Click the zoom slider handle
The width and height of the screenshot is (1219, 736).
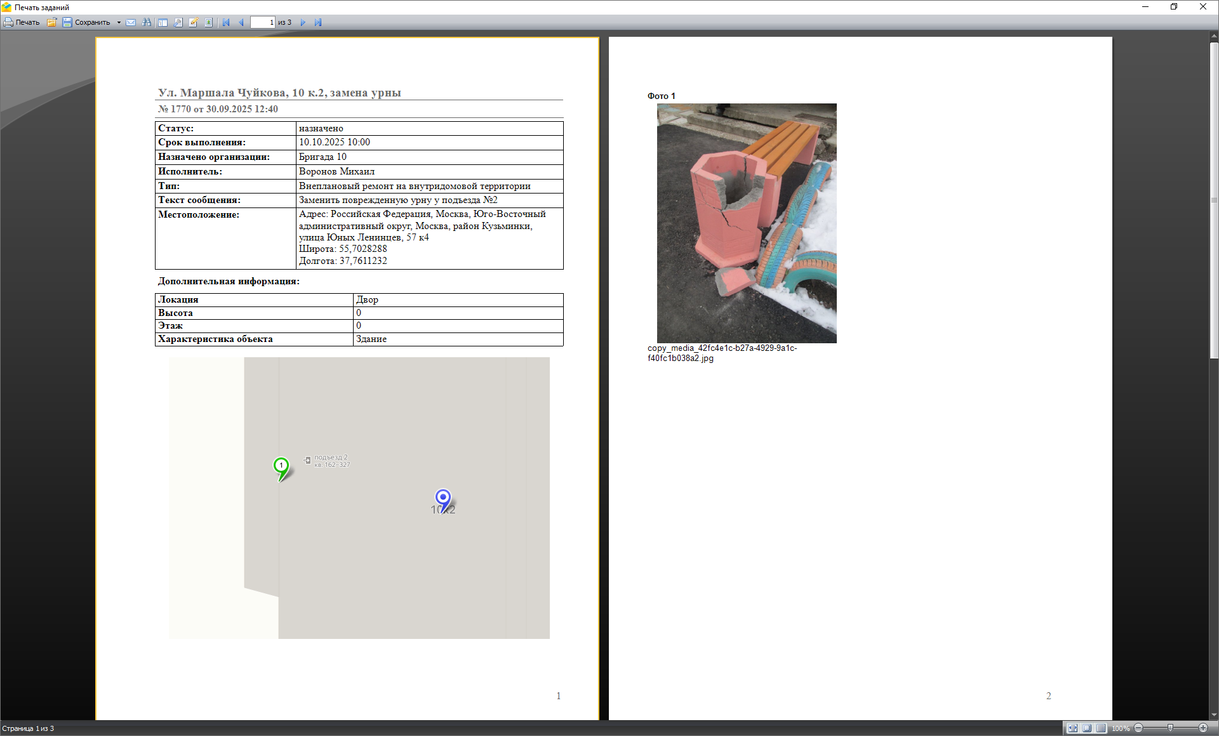pos(1171,728)
